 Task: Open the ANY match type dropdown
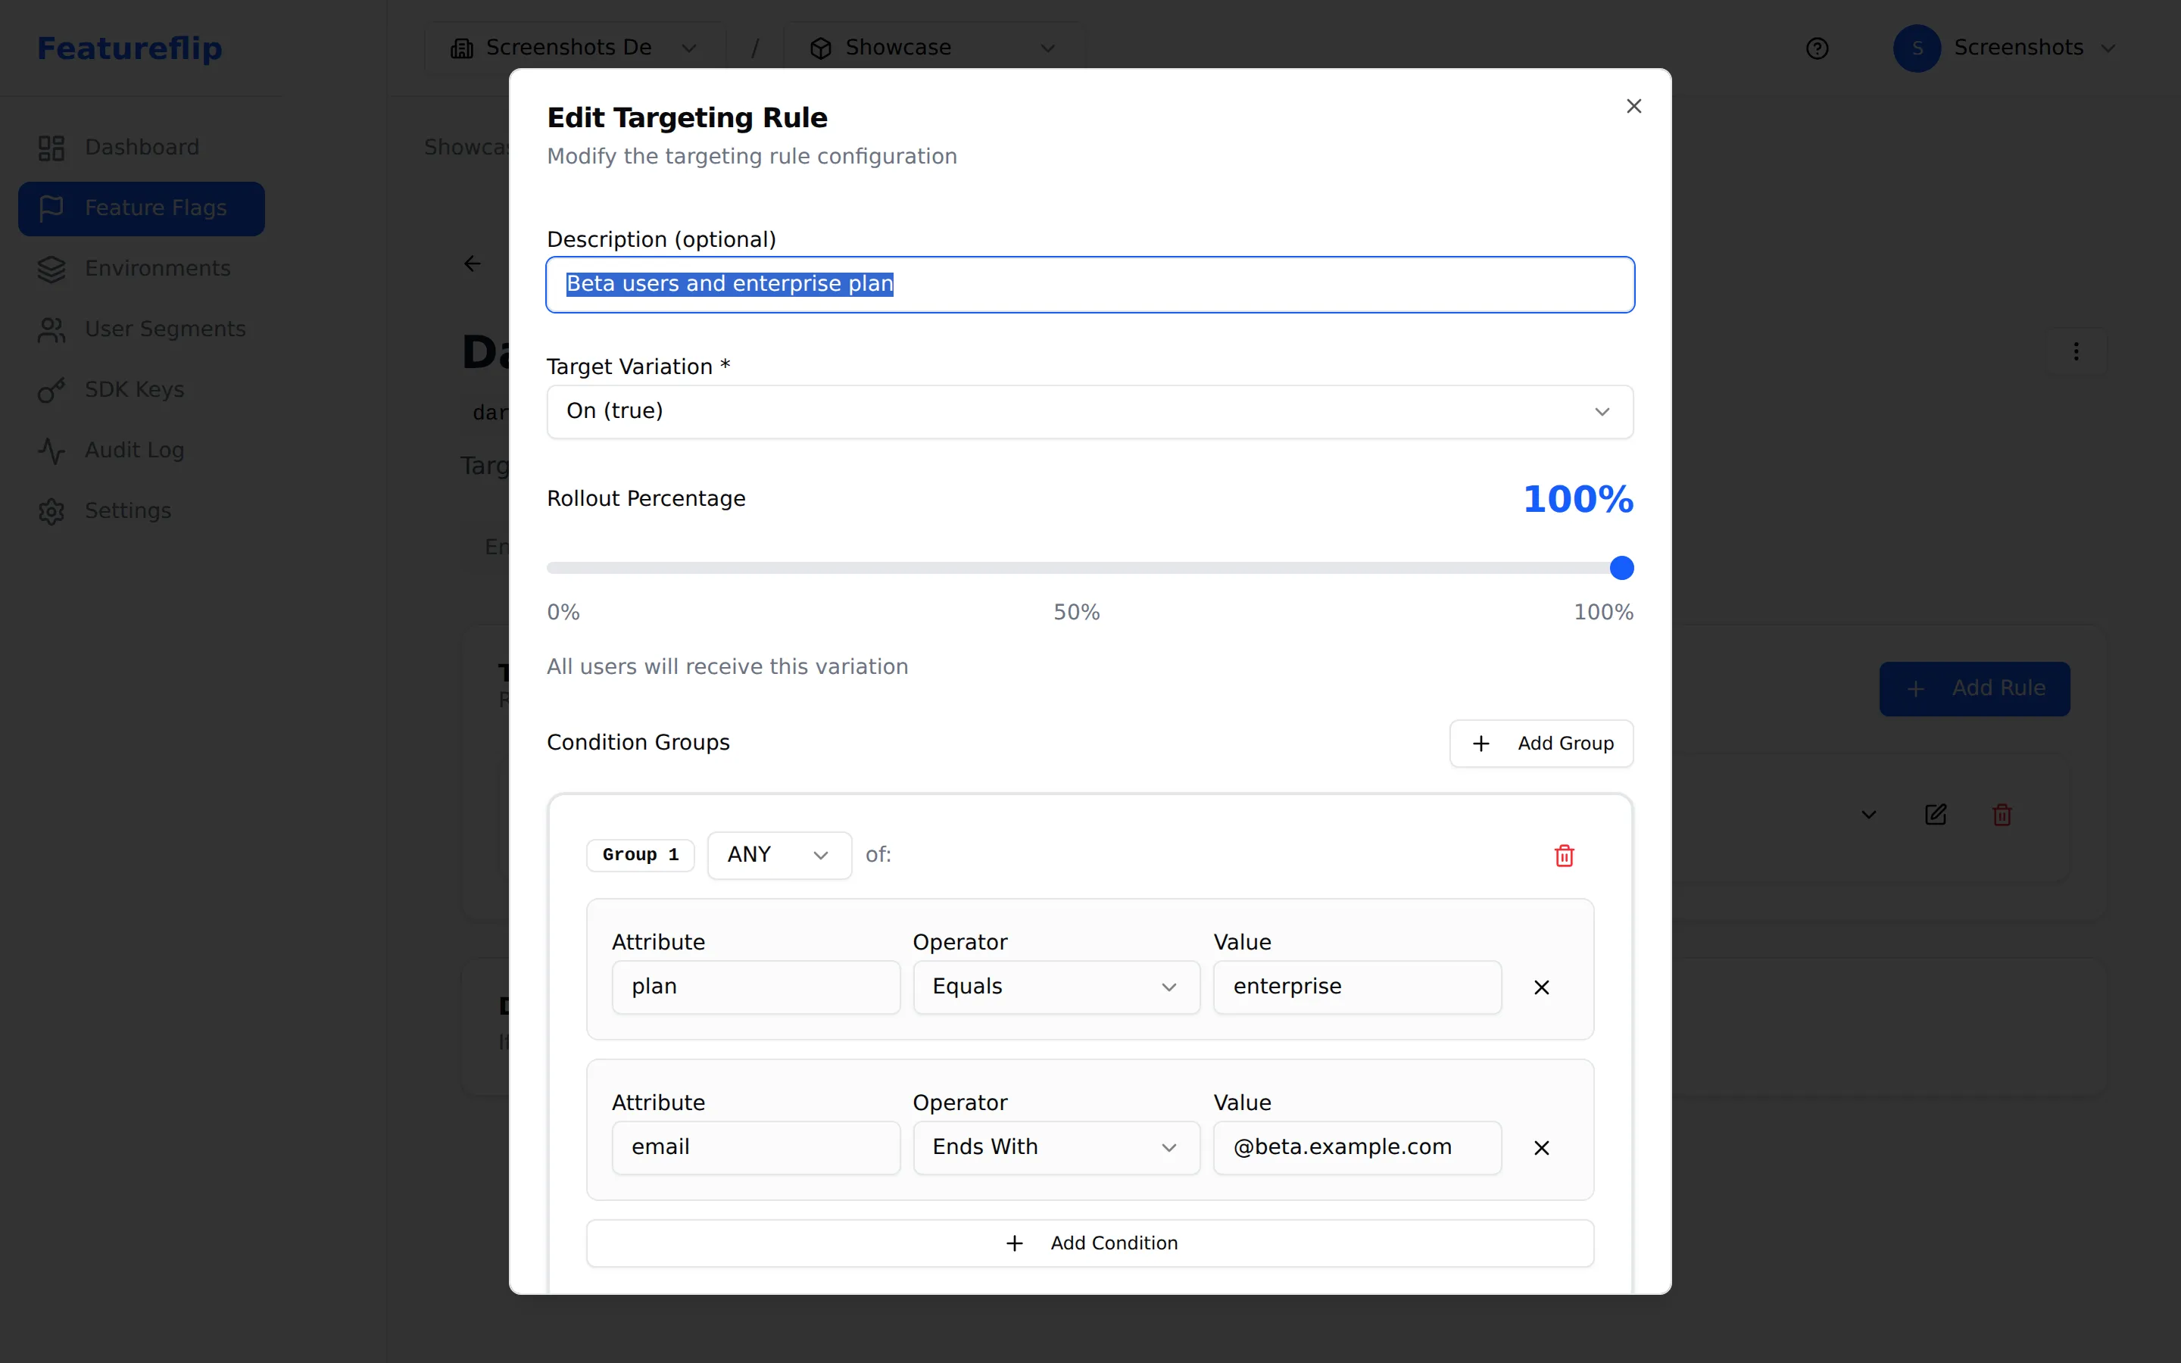coord(778,855)
